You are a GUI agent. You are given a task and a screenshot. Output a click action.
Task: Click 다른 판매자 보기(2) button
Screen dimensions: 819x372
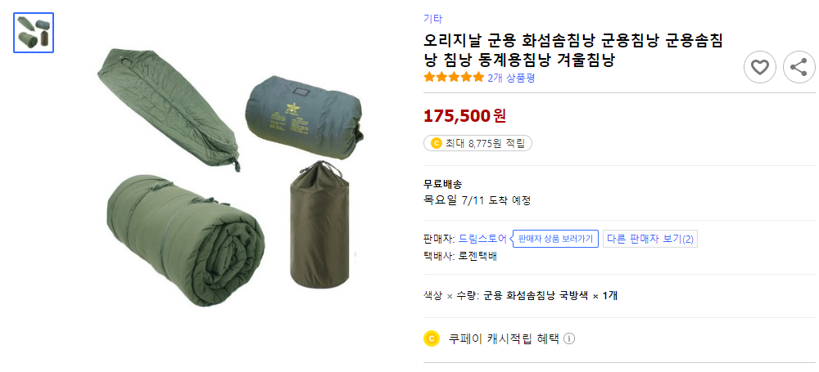650,239
